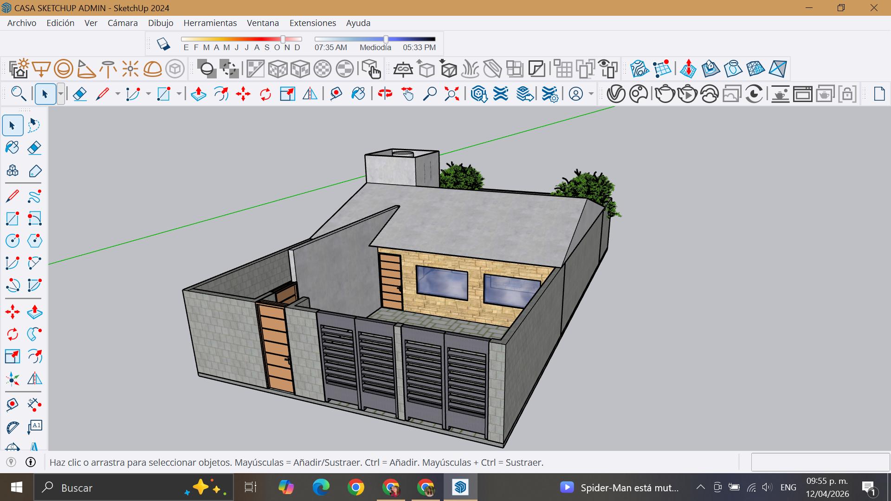Expand the user account dropdown arrow
Image resolution: width=891 pixels, height=501 pixels.
click(591, 94)
